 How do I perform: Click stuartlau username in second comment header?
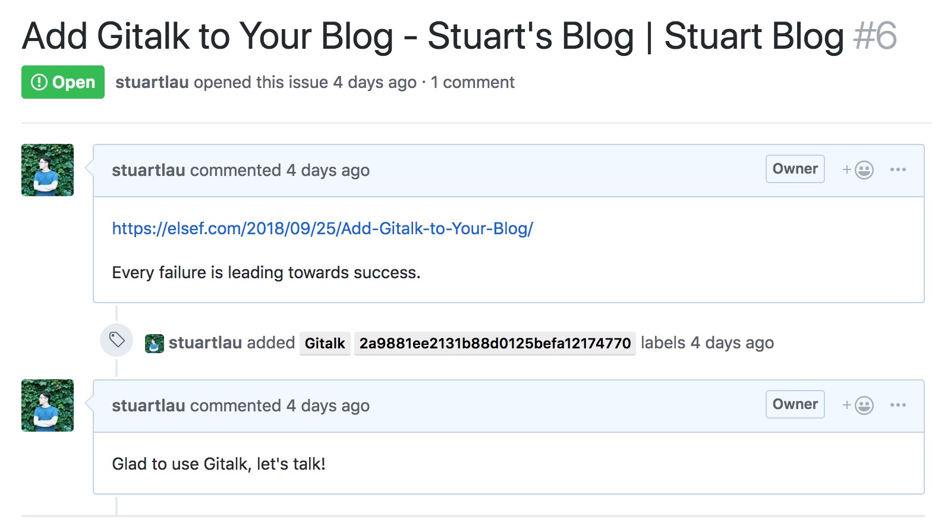point(149,405)
